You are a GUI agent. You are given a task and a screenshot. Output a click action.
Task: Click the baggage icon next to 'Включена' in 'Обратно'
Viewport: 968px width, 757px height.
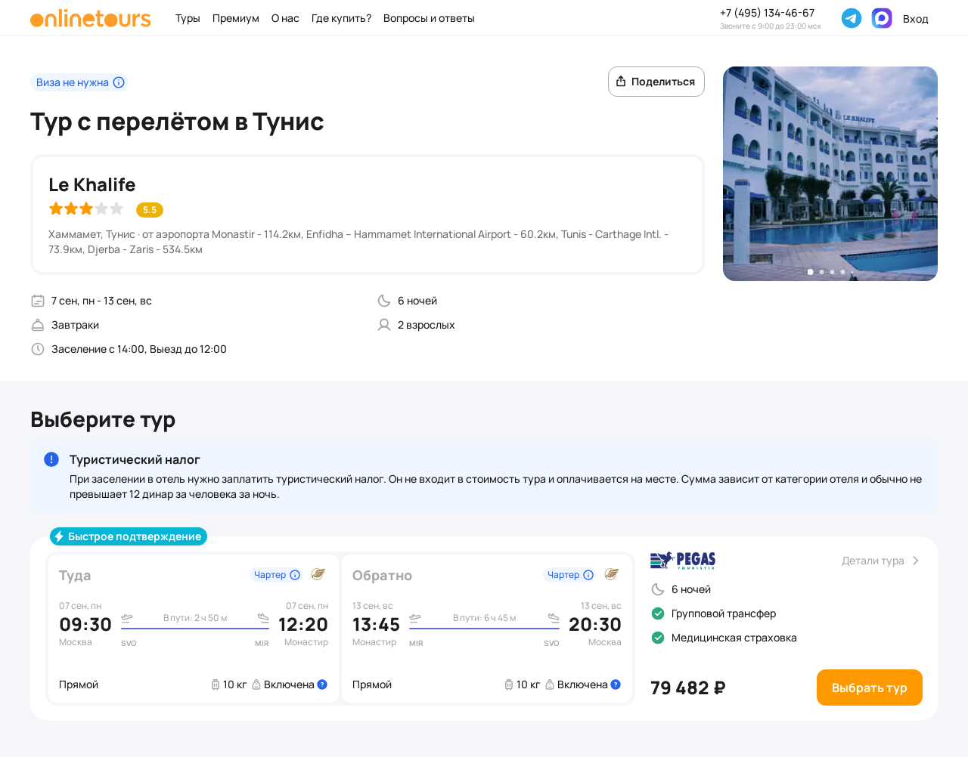(x=550, y=684)
